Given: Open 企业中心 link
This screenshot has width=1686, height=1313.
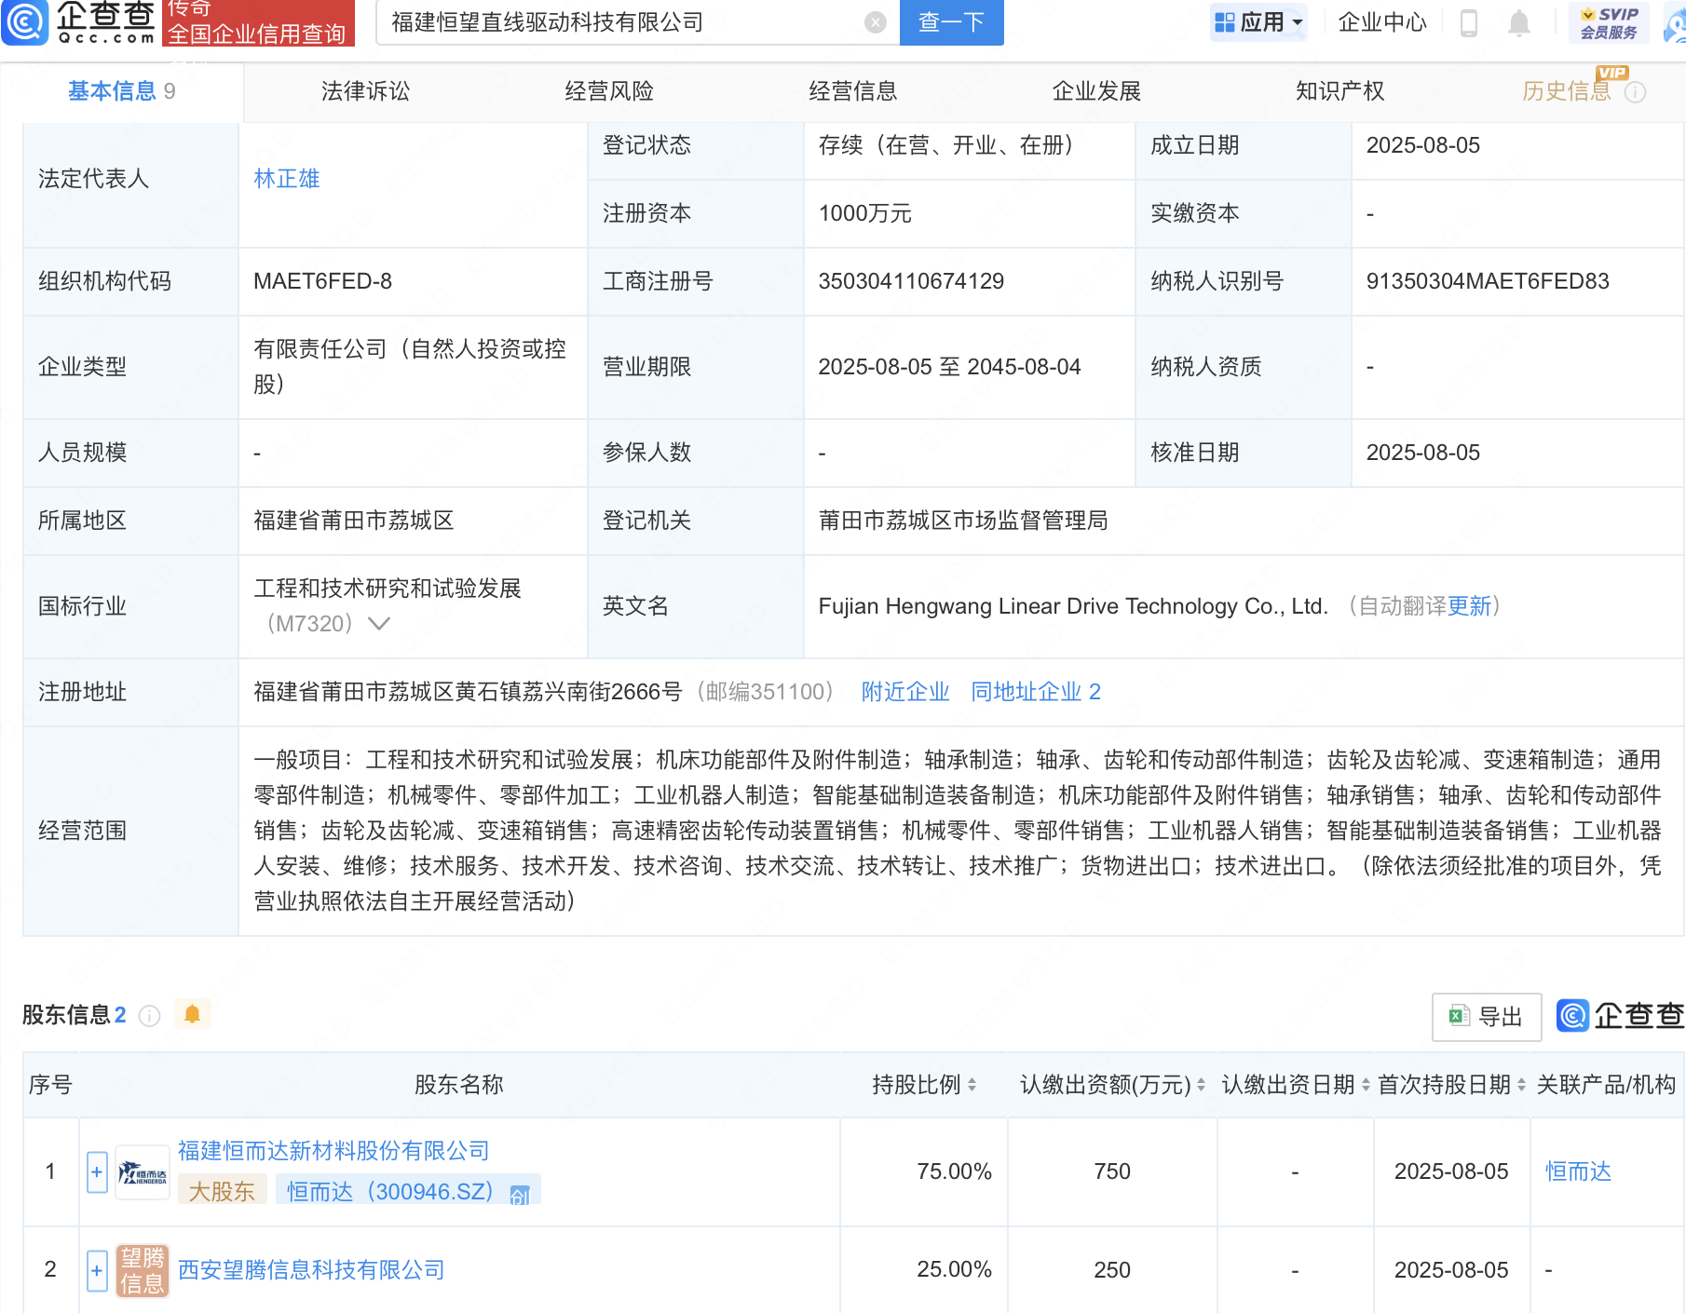Looking at the screenshot, I should pyautogui.click(x=1382, y=22).
